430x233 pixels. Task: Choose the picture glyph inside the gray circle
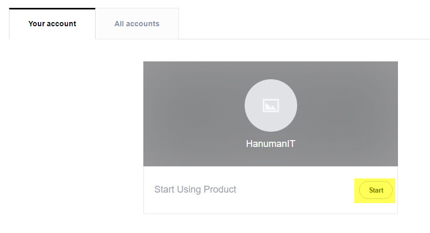pyautogui.click(x=271, y=105)
